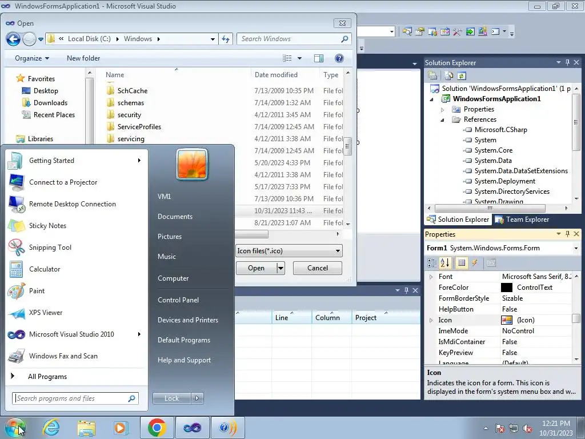Click Alphabetical sort icon in Properties panel
The height and width of the screenshot is (439, 585).
point(445,263)
